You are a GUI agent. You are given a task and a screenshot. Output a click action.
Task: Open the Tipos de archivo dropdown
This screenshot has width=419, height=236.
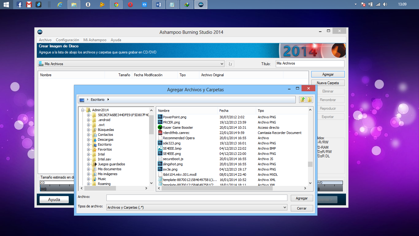(285, 207)
